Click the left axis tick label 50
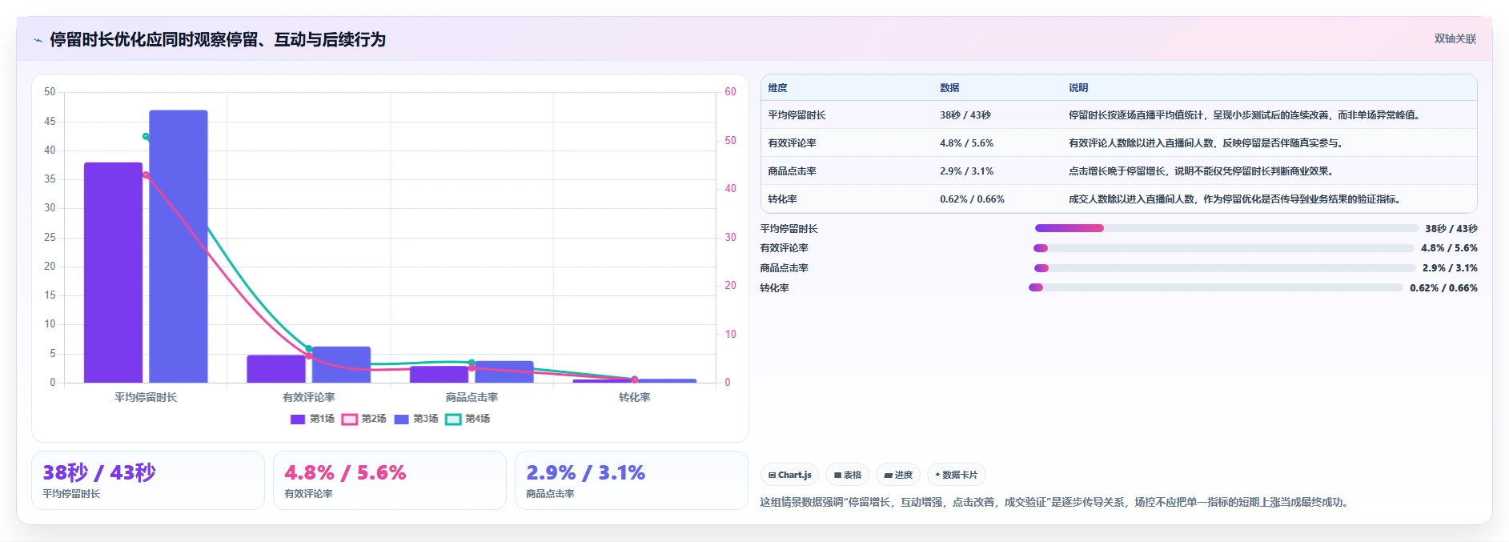 pos(50,92)
